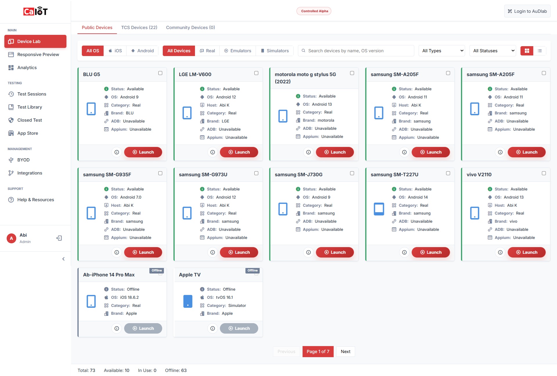The width and height of the screenshot is (557, 376).
Task: Launch the vivo V2110 device
Action: (x=527, y=252)
